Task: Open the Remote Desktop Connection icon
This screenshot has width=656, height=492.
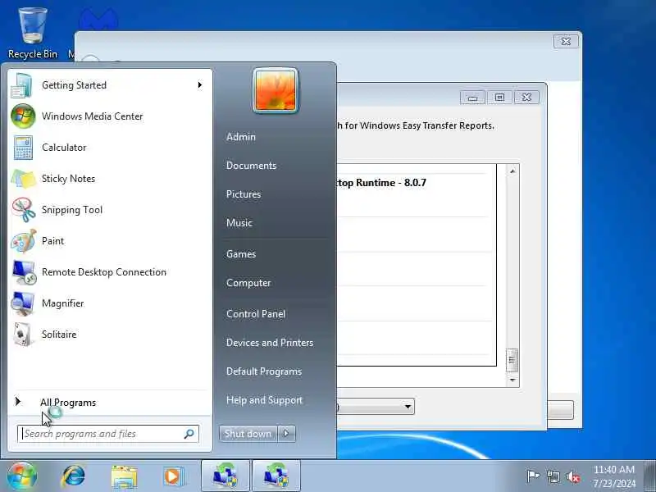Action: tap(24, 272)
